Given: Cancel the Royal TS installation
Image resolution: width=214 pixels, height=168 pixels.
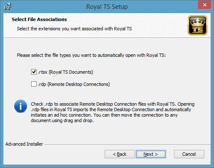Looking at the screenshot, I should (x=189, y=154).
